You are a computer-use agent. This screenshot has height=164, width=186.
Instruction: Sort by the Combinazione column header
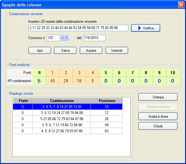[62, 101]
